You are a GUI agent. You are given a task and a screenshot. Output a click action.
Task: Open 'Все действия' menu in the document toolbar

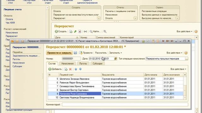pos(174,53)
